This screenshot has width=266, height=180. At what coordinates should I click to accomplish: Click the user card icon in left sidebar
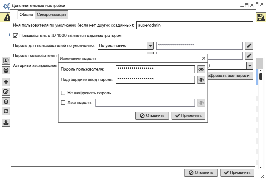pos(6,61)
